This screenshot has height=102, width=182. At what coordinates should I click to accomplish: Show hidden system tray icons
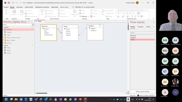point(110,99)
